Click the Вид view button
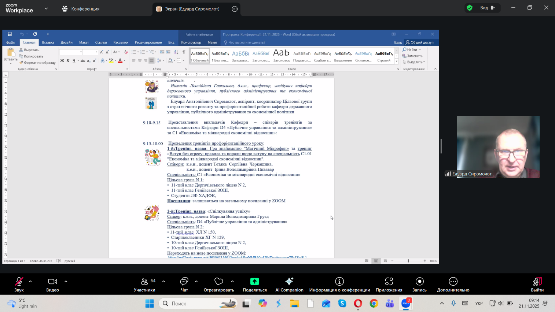The image size is (555, 312). [484, 8]
